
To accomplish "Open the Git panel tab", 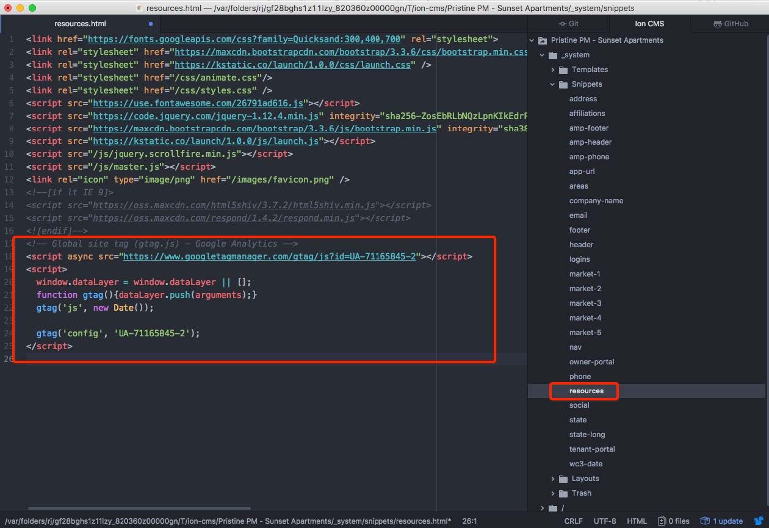I will (x=568, y=24).
